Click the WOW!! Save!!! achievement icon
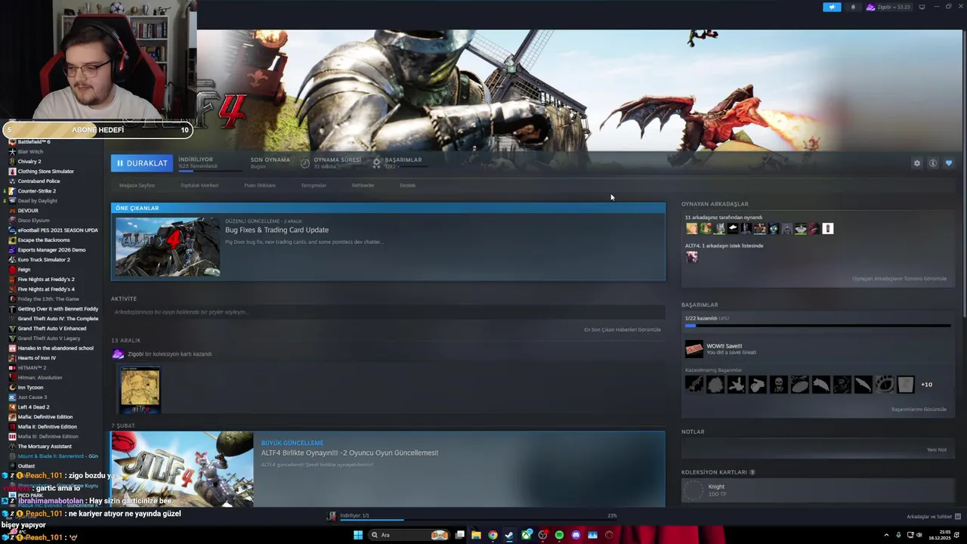Screen dimensions: 967x544 coord(694,349)
